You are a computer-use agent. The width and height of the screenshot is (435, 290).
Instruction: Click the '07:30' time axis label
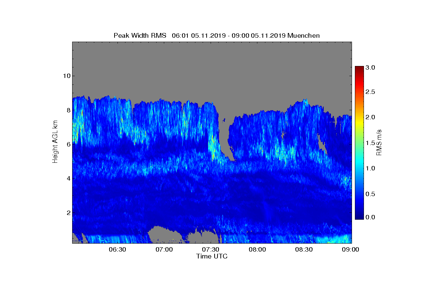pos(211,249)
